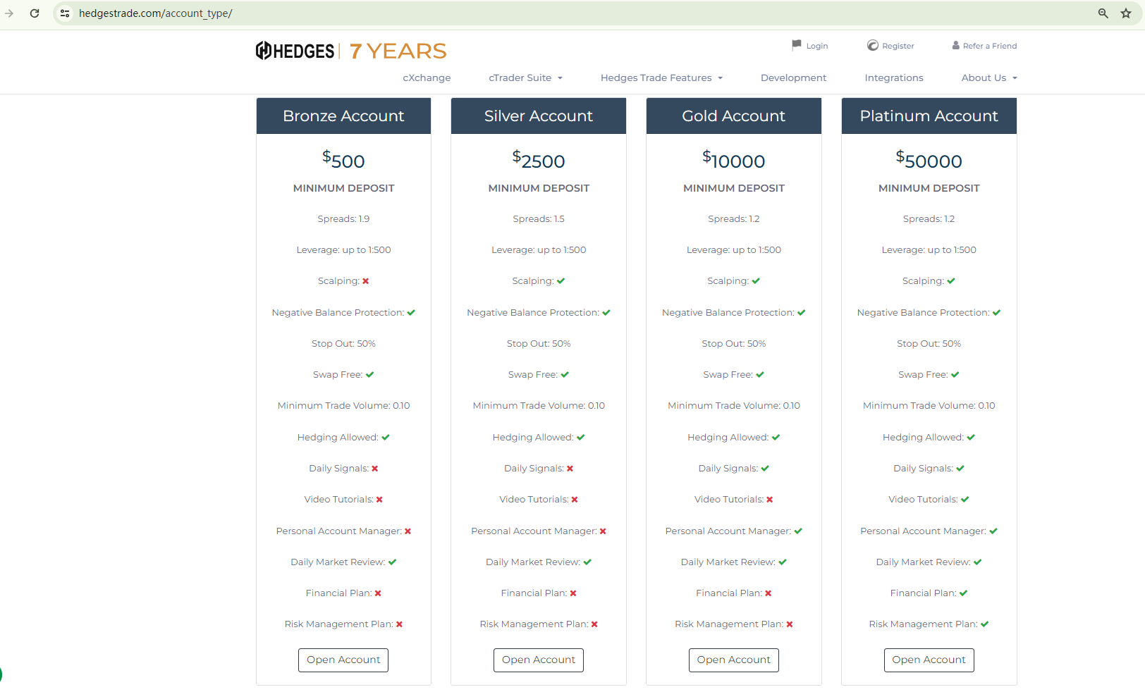
Task: Click the cross beside Bronze Risk Management Plan
Action: pos(400,624)
